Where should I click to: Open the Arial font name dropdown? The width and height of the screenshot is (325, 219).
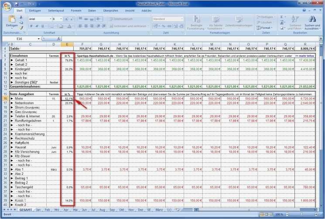pyautogui.click(x=50, y=19)
